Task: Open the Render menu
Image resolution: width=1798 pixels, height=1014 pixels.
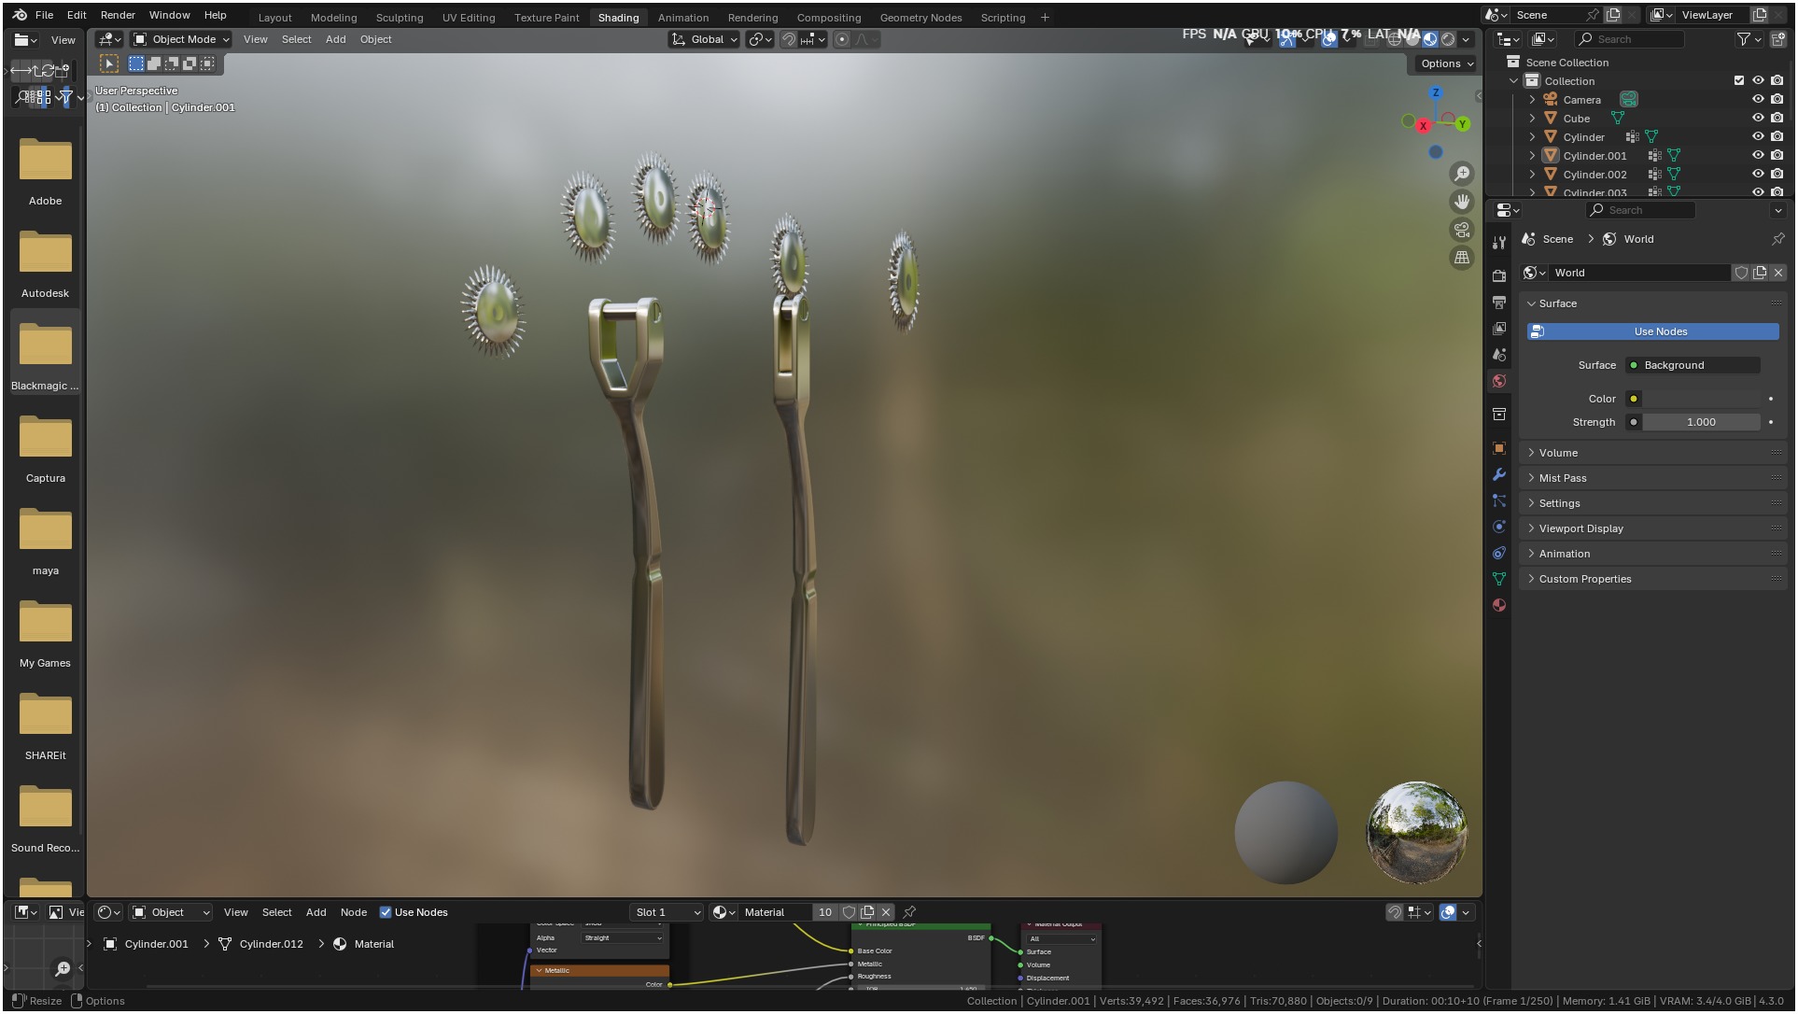Action: (118, 15)
